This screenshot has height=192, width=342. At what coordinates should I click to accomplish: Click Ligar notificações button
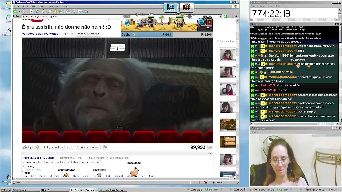tap(55, 147)
